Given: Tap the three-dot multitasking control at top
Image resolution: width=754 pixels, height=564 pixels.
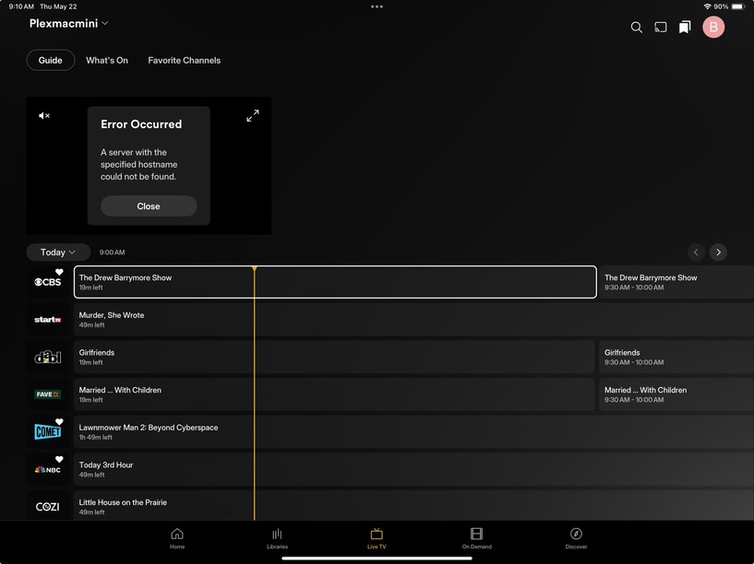Looking at the screenshot, I should pos(377,6).
